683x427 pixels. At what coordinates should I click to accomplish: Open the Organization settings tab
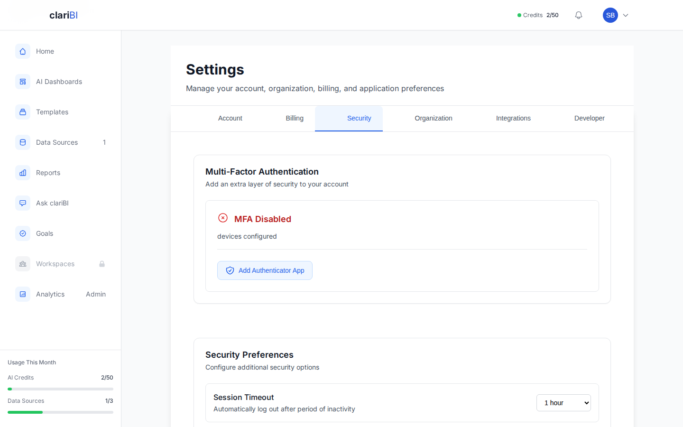[x=433, y=118]
